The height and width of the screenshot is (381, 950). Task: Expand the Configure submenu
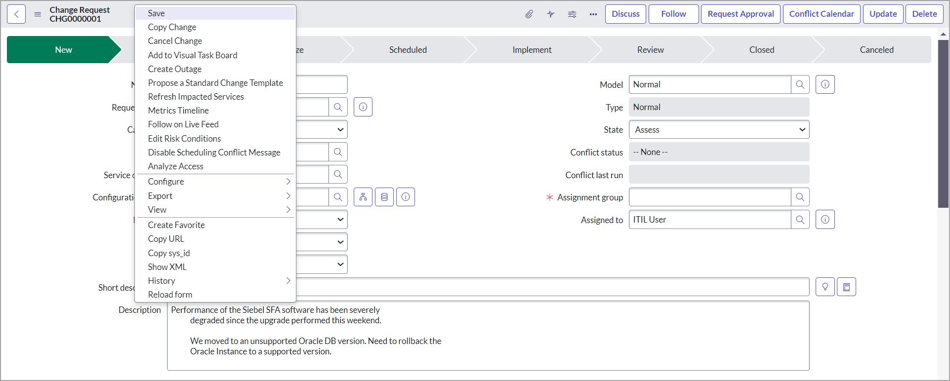[216, 182]
